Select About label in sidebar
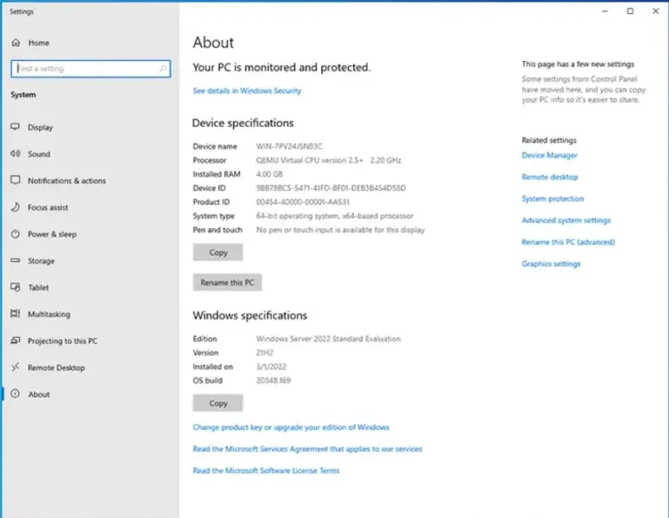The height and width of the screenshot is (518, 669). pos(39,394)
